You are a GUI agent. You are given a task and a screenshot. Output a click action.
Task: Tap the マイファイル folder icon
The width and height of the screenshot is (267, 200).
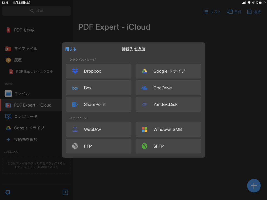click(x=8, y=49)
